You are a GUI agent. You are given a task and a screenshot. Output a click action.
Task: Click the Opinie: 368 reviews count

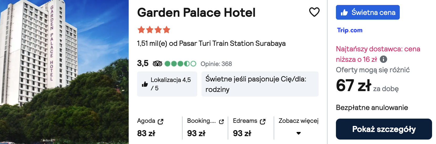click(x=216, y=64)
